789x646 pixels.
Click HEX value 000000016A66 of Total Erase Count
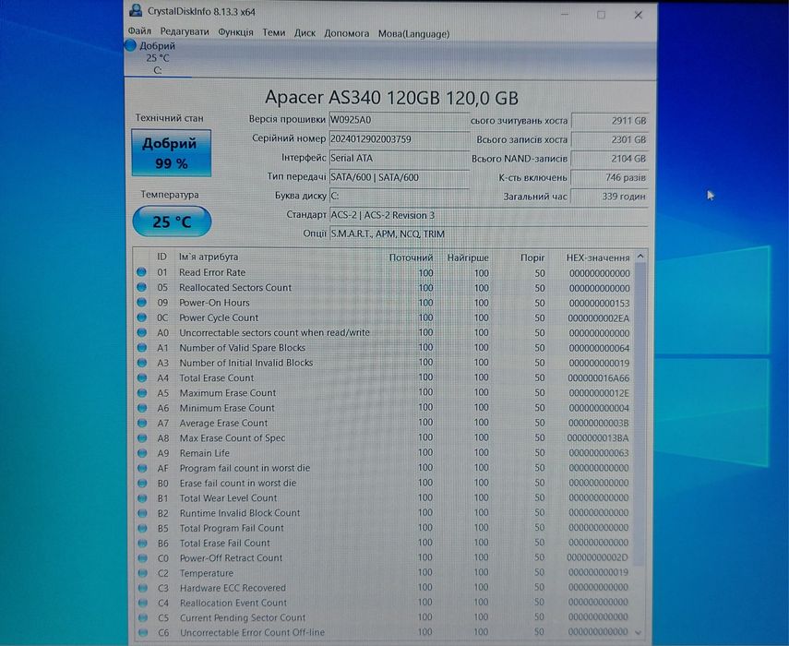(x=598, y=377)
